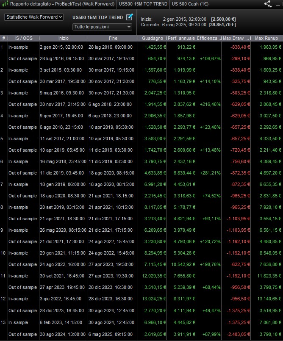
Task: Click the Efficienza column header
Action: (x=209, y=38)
